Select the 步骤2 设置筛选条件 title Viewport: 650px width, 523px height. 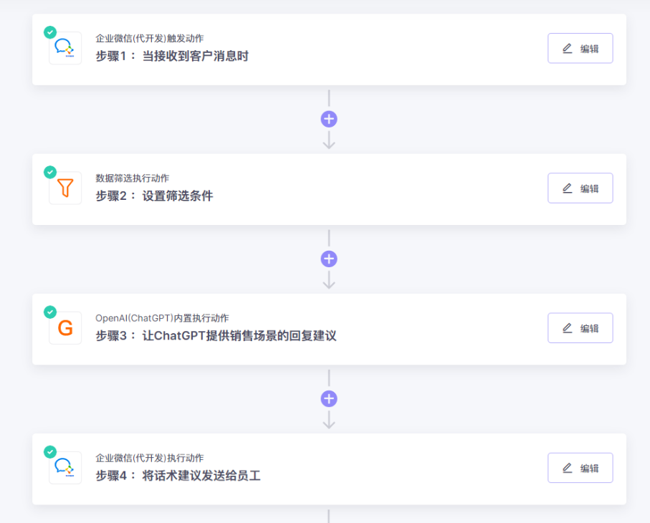pyautogui.click(x=154, y=196)
